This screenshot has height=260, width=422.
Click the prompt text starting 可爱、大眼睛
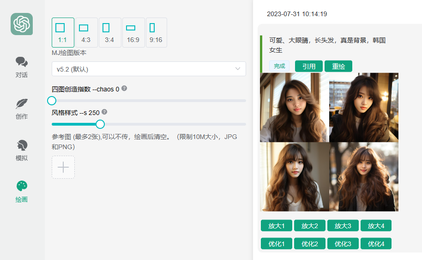pos(327,45)
